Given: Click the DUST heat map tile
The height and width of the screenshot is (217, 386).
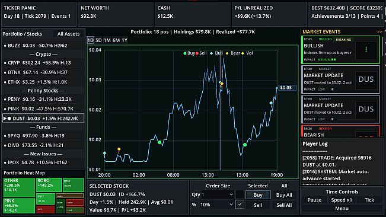Looking at the screenshot, I should click(46, 199).
